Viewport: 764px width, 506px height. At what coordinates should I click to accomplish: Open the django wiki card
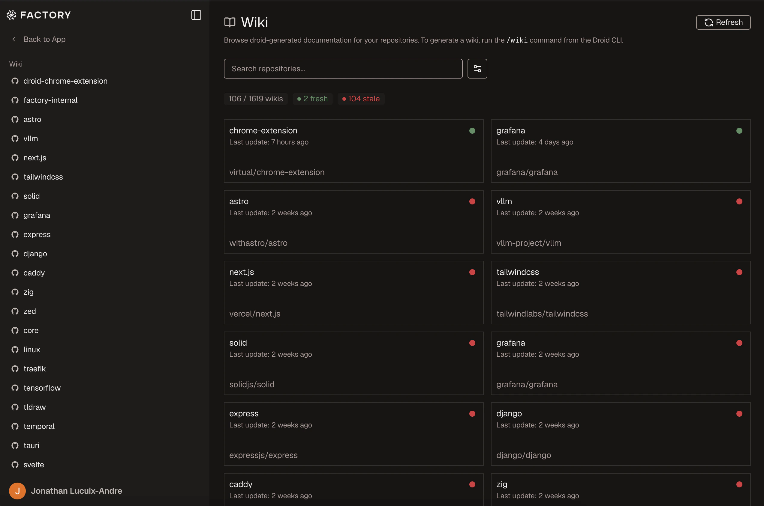pos(621,434)
